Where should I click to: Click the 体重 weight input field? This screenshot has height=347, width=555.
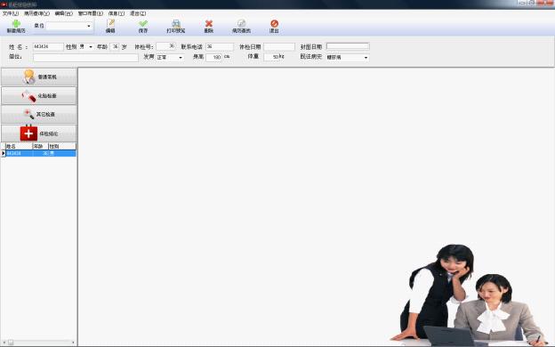click(271, 57)
